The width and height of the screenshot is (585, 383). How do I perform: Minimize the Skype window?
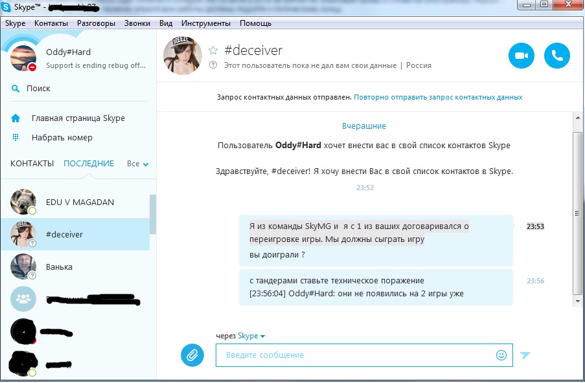pos(527,5)
